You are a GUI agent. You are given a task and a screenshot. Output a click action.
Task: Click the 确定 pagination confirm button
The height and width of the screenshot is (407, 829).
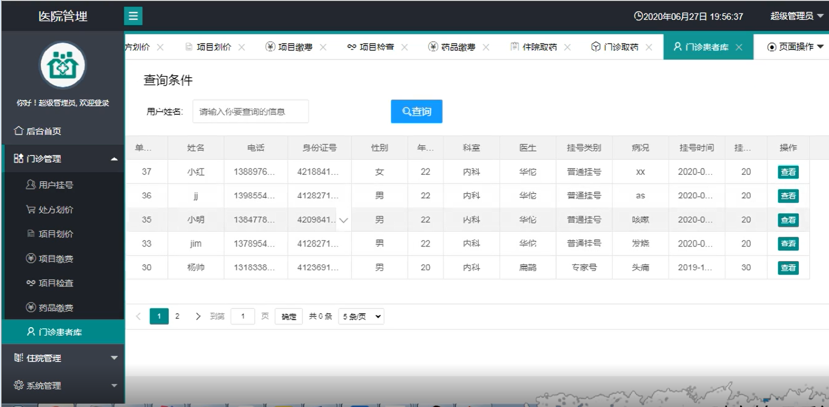click(289, 316)
